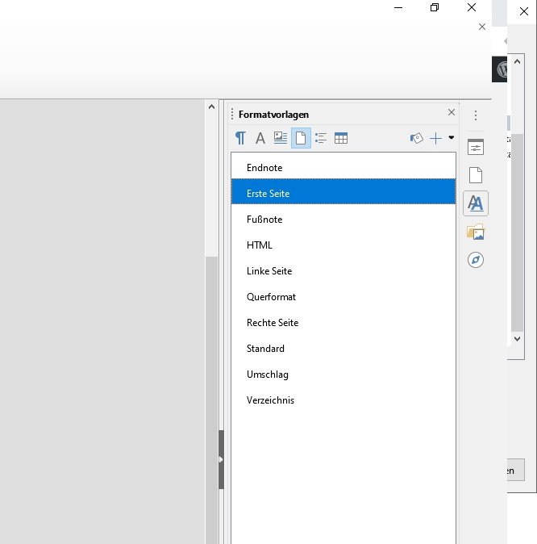Activate Fill Format Mode paint bucket
537x544 pixels.
[x=416, y=138]
